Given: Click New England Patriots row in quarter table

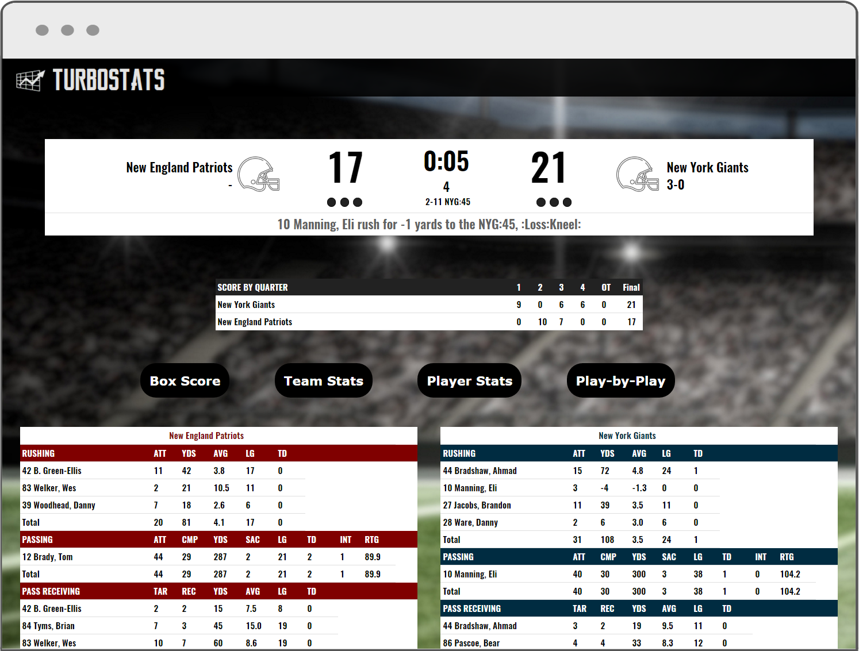Looking at the screenshot, I should (429, 322).
